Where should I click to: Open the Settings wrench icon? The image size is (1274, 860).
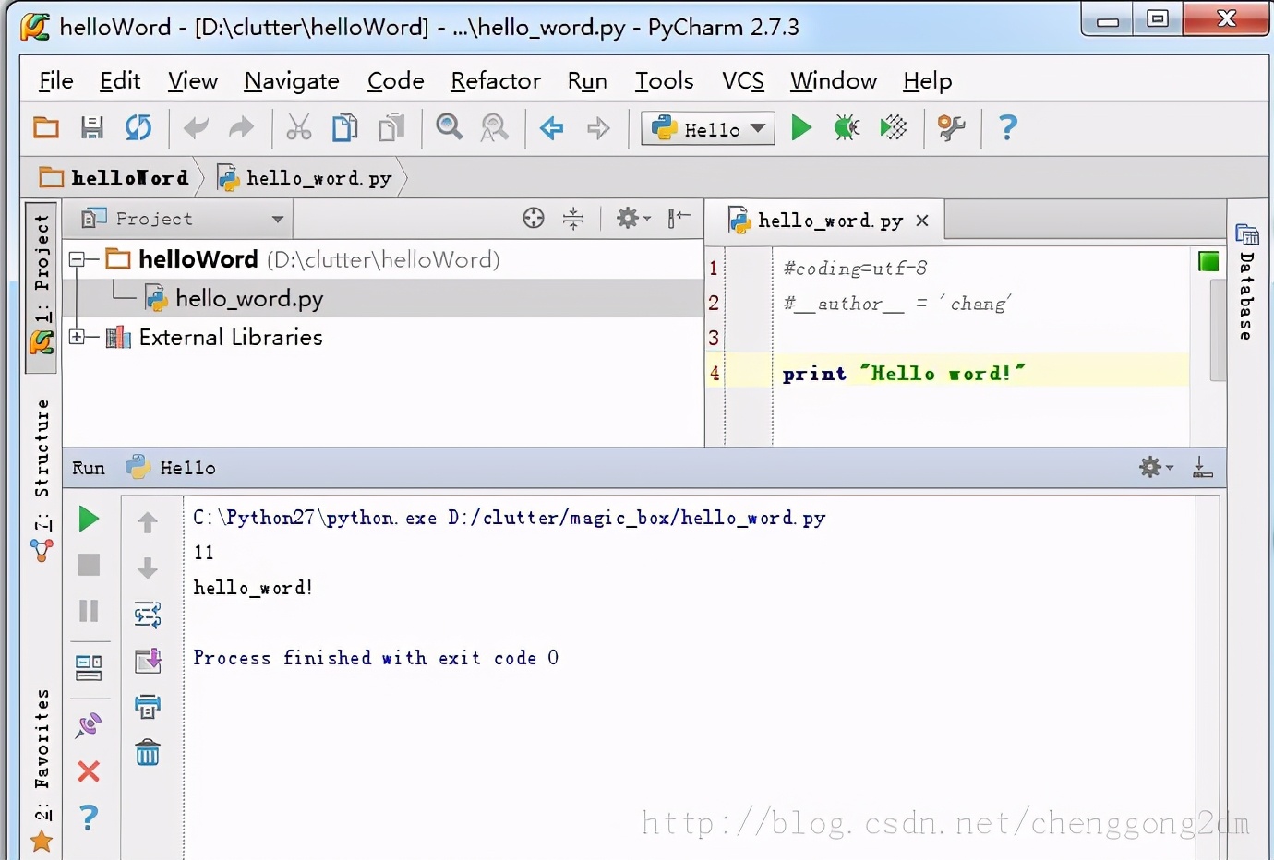[951, 128]
